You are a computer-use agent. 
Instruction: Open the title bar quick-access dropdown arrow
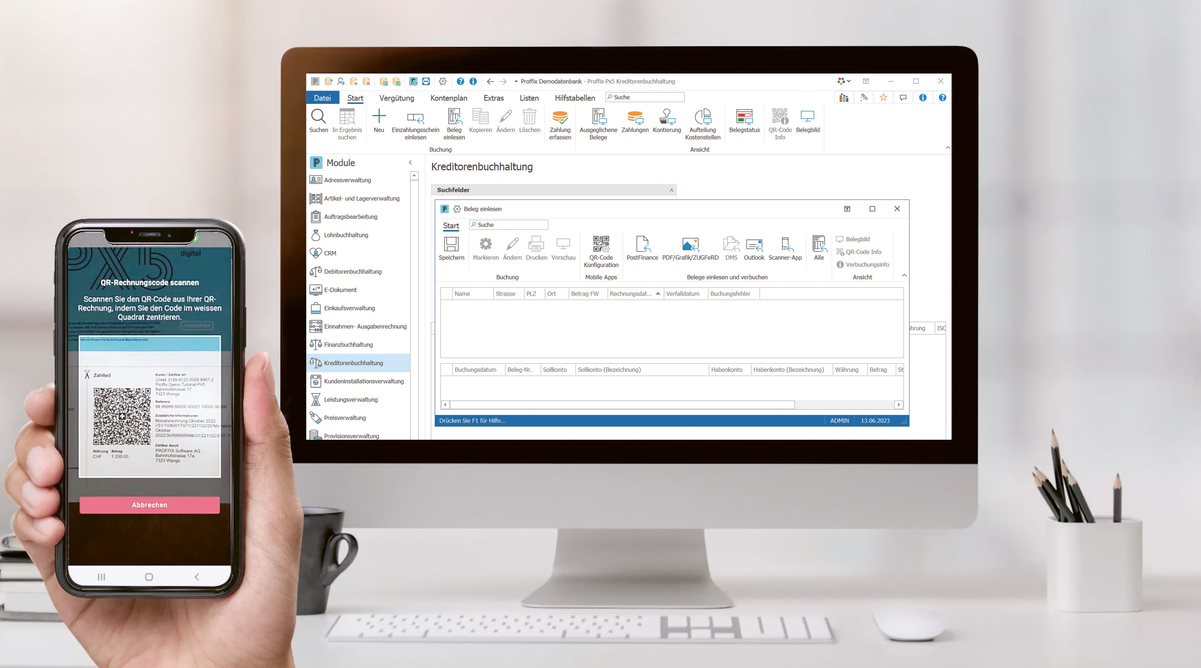(x=516, y=82)
